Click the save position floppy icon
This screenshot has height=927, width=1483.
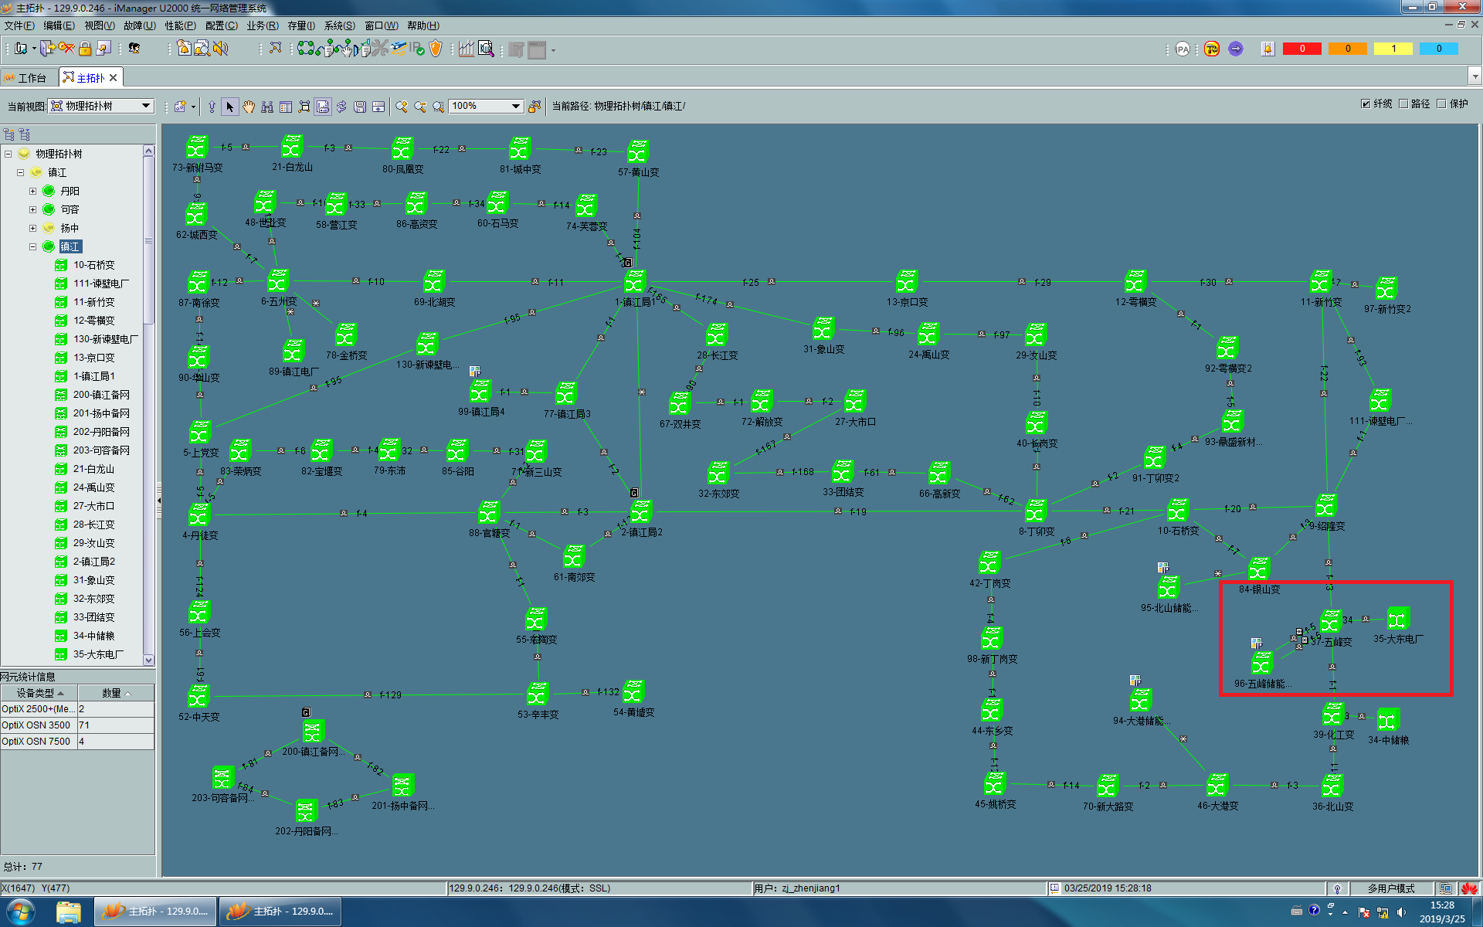click(360, 107)
